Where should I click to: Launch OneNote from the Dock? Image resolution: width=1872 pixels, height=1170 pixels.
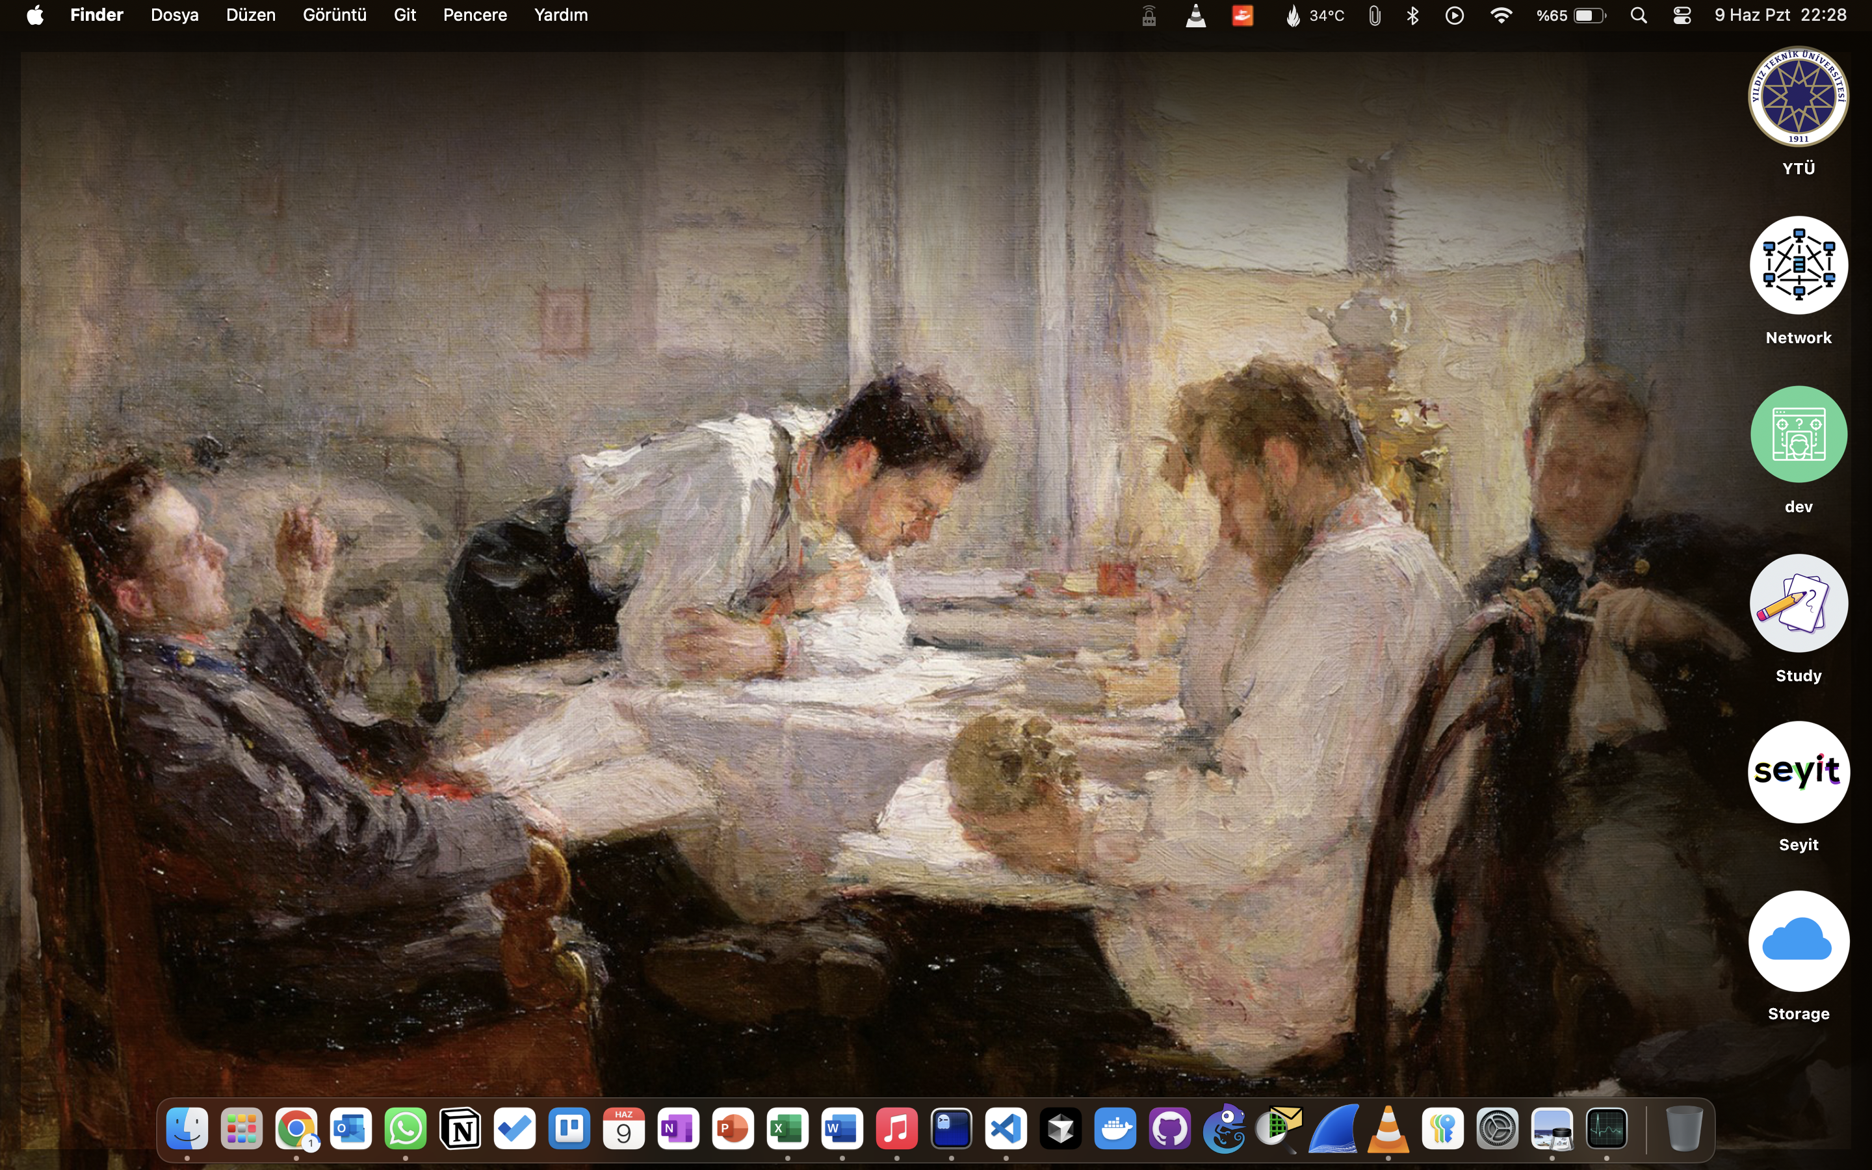click(679, 1129)
